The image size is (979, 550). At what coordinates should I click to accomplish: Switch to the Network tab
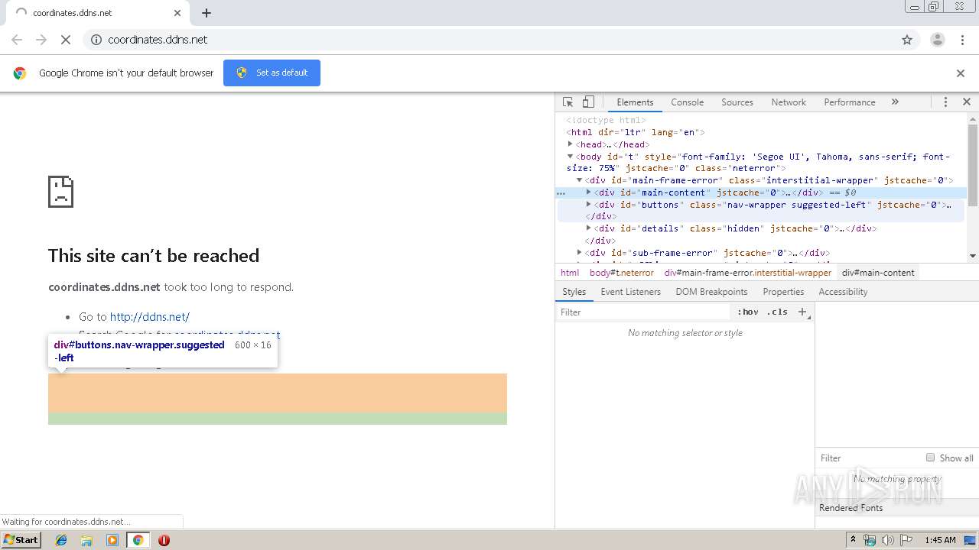789,102
